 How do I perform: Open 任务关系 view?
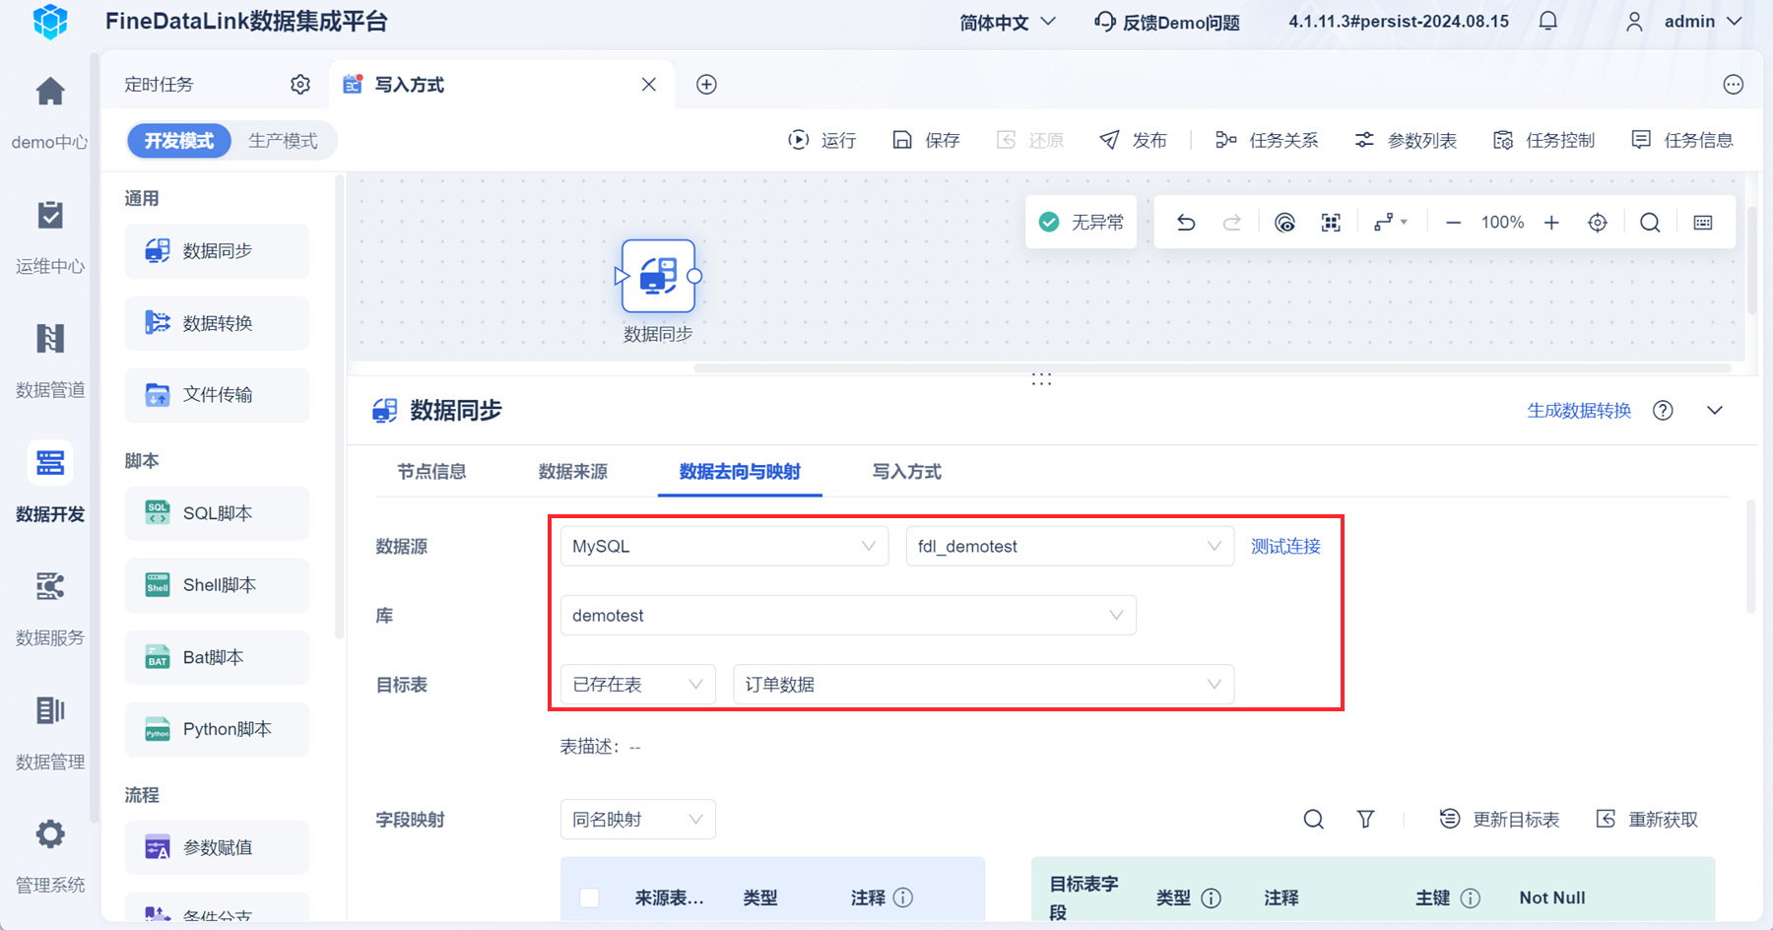[1267, 141]
